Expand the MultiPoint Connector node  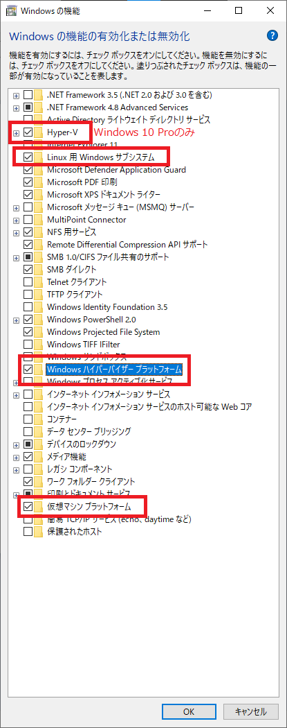point(16,220)
